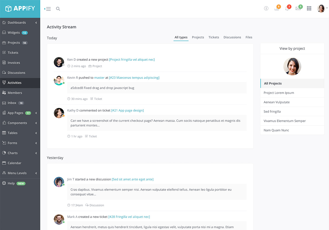
Task: Switch to the Tickets filter tab
Action: pos(214,37)
